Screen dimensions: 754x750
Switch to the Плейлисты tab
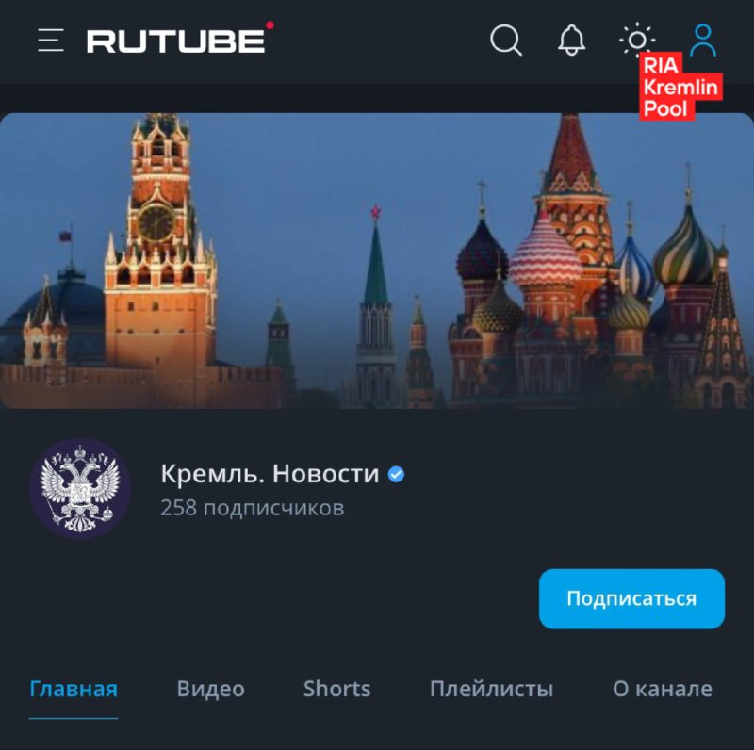491,689
